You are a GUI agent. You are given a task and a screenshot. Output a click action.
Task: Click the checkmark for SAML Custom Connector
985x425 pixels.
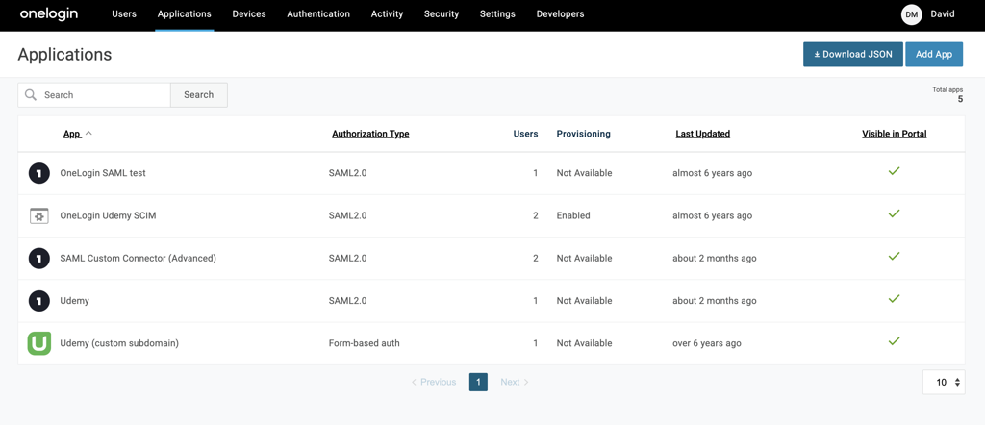[894, 256]
